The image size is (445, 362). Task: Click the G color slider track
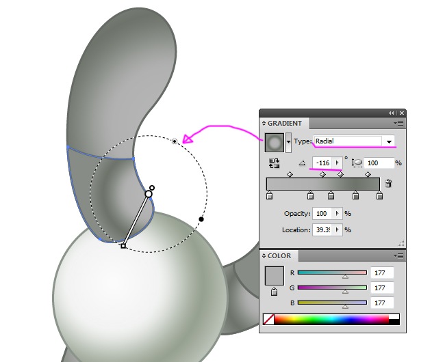(x=332, y=288)
